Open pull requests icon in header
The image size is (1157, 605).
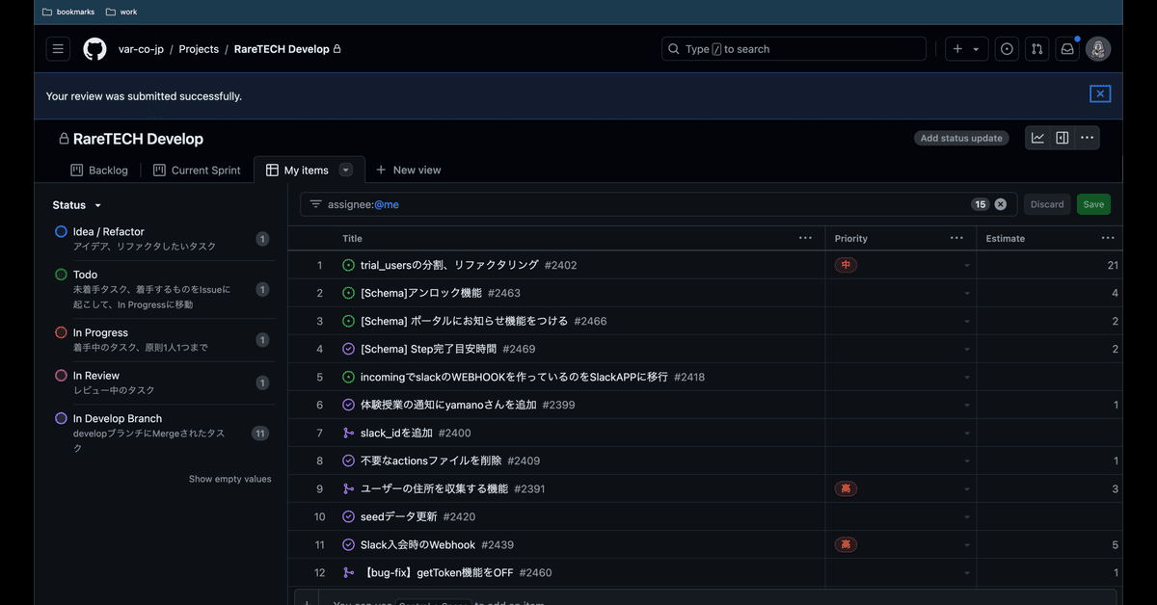(x=1036, y=49)
